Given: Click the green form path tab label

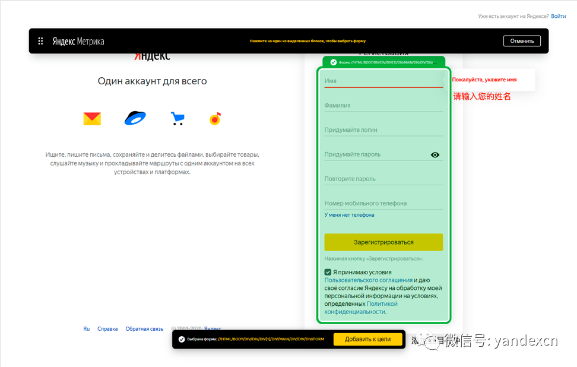Looking at the screenshot, I should pos(388,62).
